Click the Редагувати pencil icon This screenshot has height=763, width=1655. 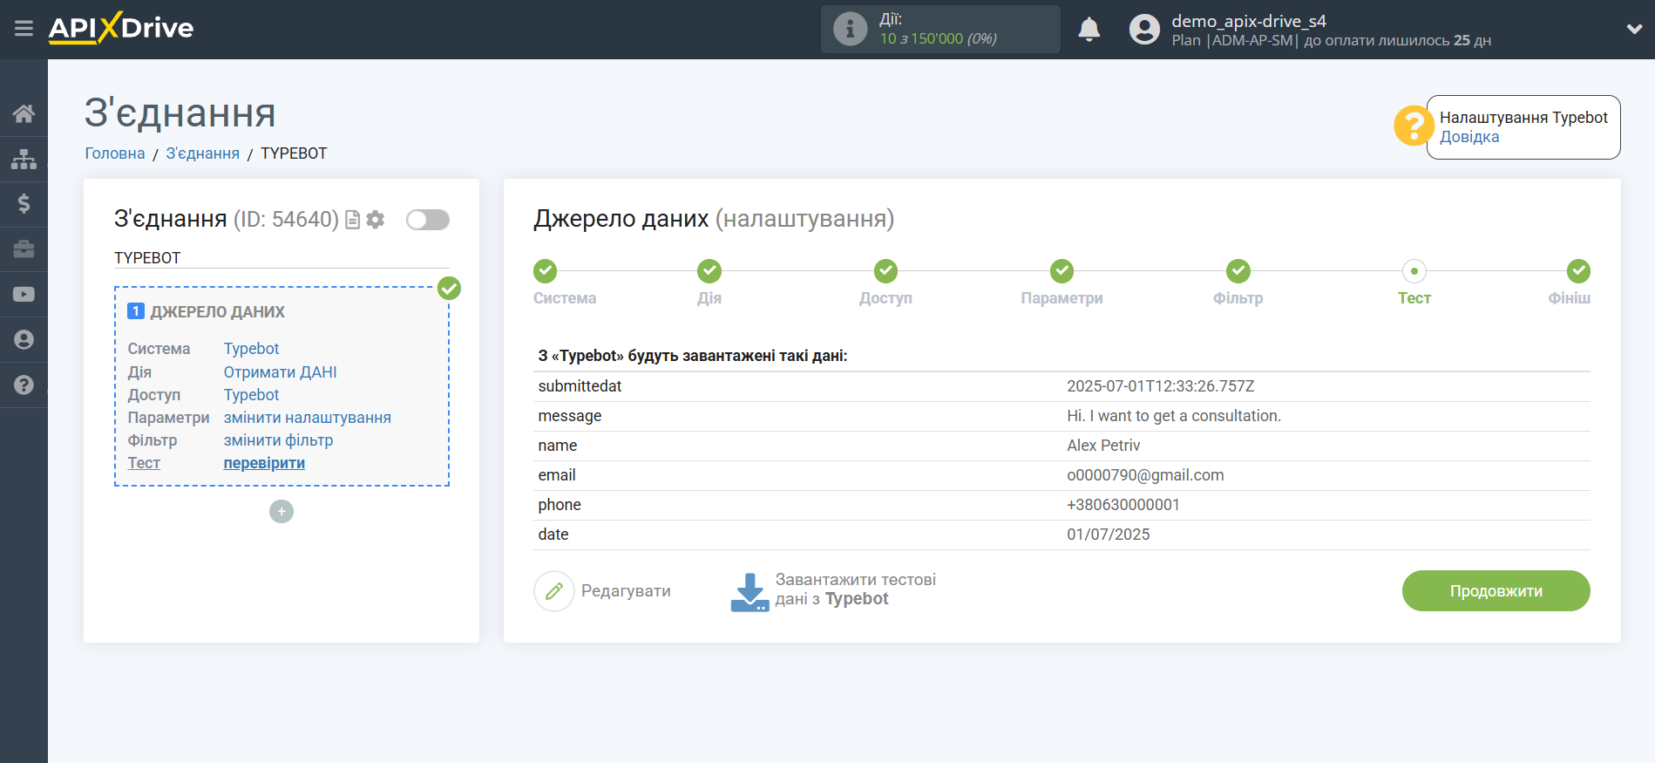pyautogui.click(x=554, y=591)
